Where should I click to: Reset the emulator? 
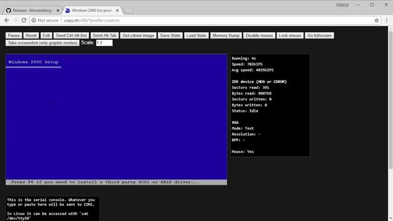point(31,36)
